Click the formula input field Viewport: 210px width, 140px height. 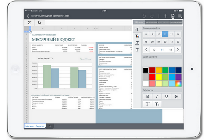[88, 22]
